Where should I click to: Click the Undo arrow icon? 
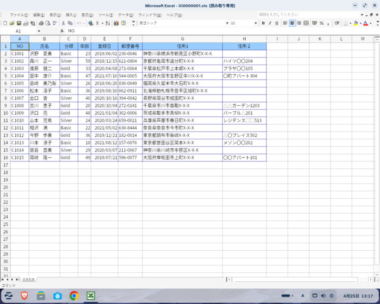click(x=79, y=23)
